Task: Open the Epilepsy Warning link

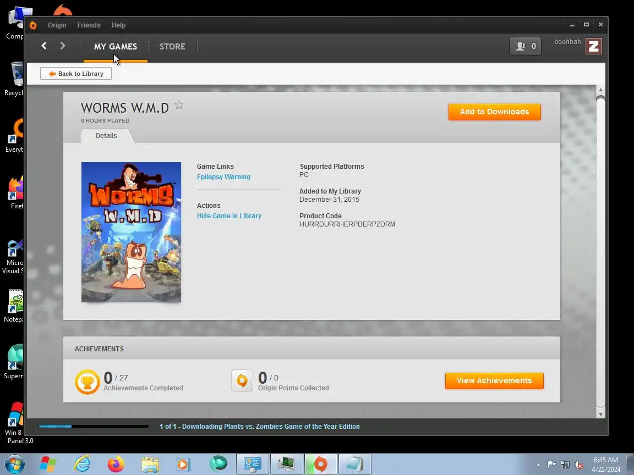Action: pos(223,177)
